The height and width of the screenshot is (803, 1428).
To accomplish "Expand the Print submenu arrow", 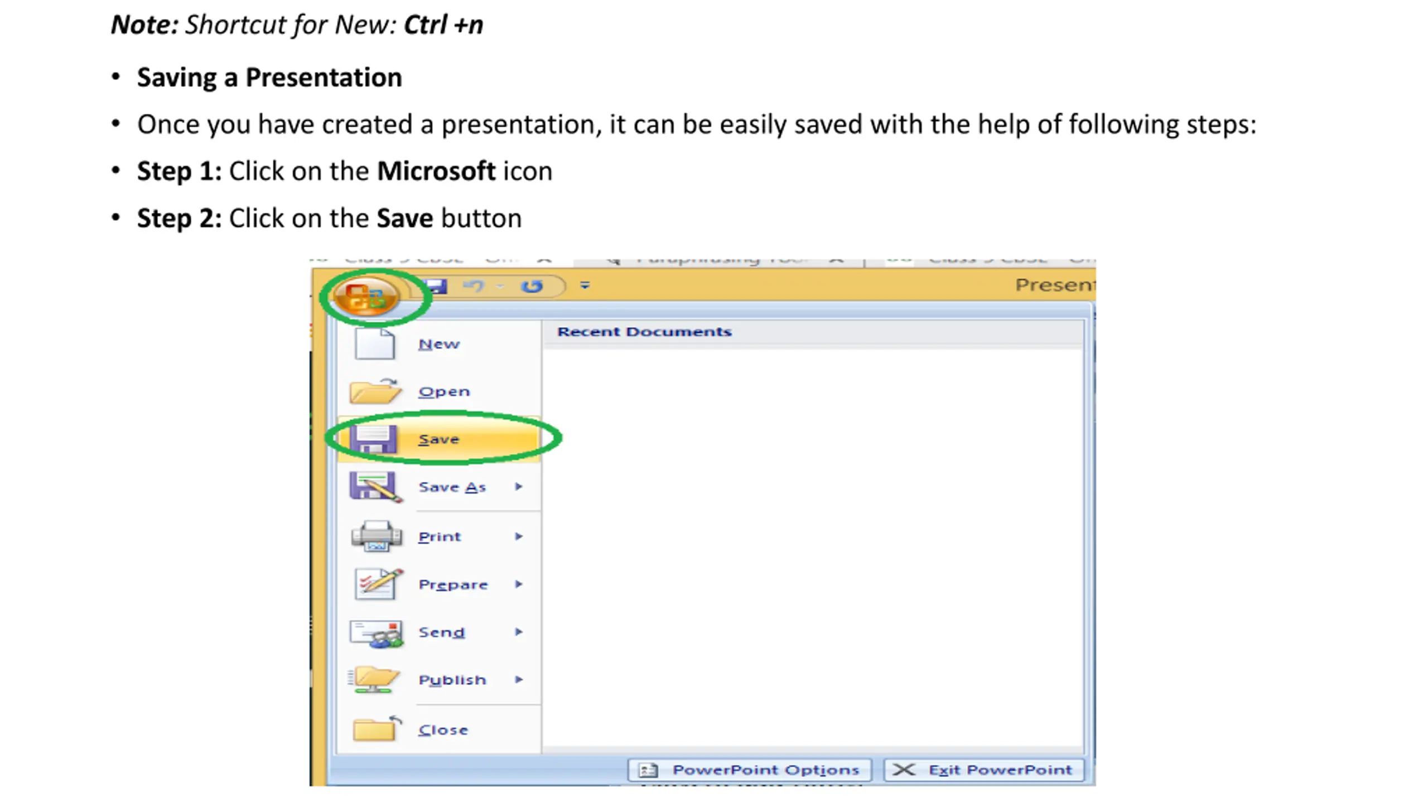I will tap(519, 536).
